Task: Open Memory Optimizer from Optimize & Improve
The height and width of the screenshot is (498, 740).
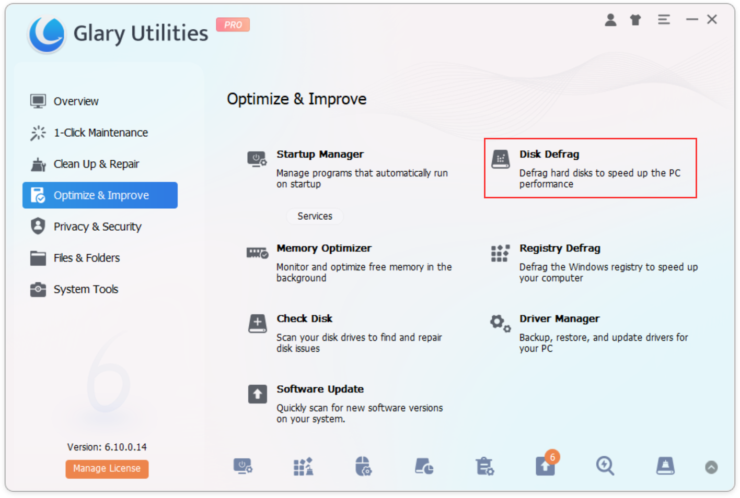Action: click(323, 248)
